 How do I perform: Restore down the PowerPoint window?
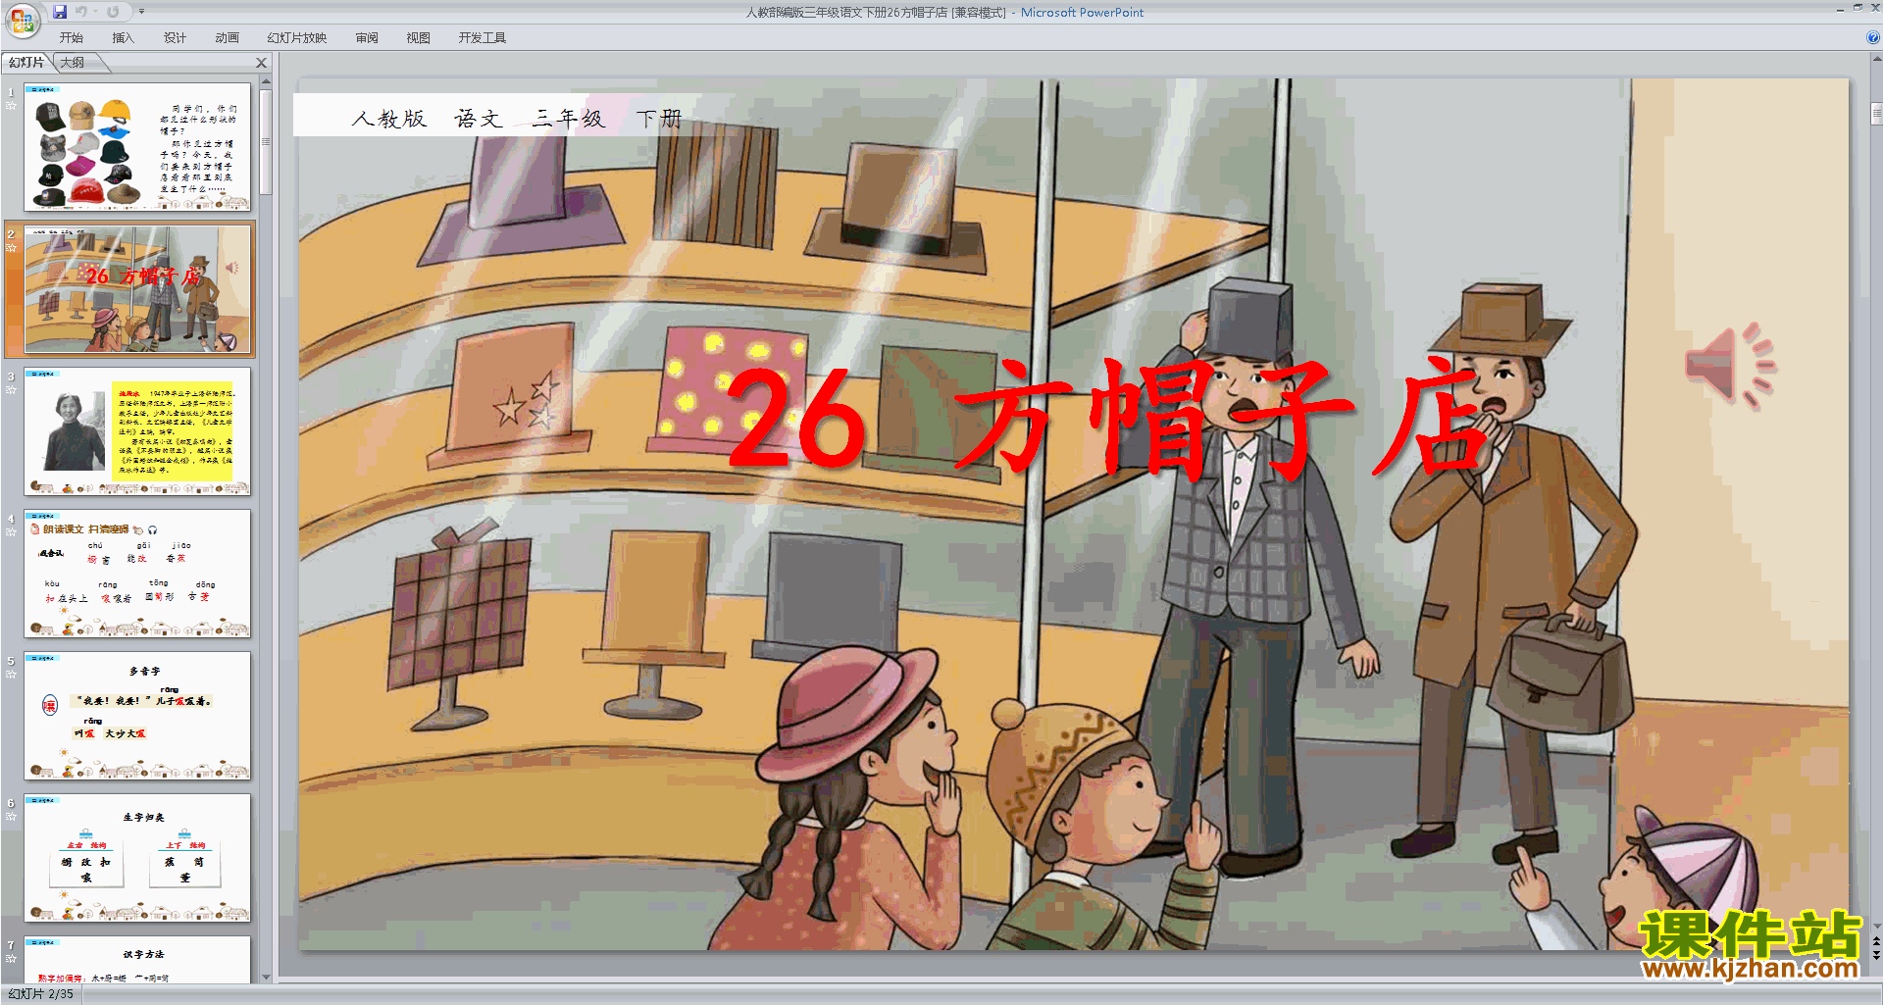click(1858, 8)
